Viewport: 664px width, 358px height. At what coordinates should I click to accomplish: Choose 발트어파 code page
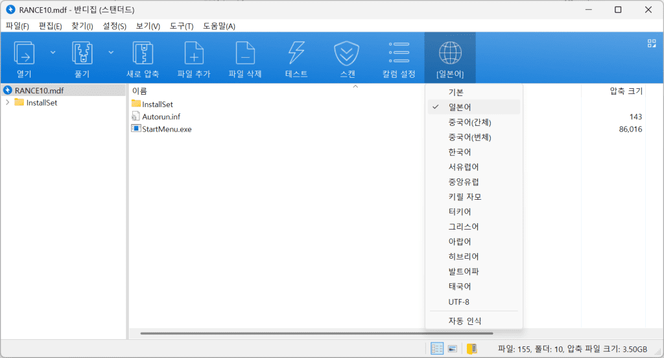point(474,271)
